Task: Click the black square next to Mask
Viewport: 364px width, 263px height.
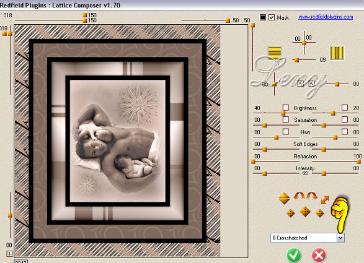Action: click(263, 17)
